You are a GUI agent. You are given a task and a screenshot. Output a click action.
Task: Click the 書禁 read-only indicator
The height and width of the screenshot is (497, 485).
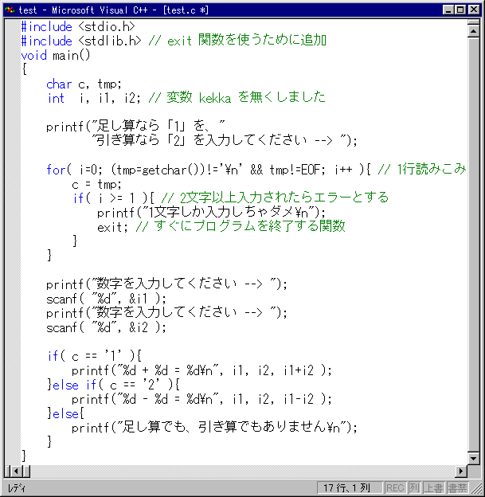457,488
